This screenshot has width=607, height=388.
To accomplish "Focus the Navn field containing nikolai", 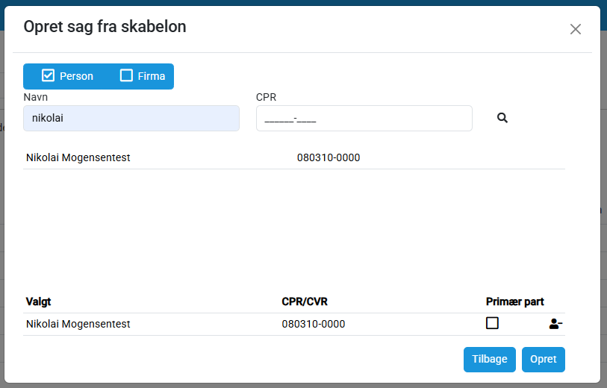I will (x=131, y=118).
